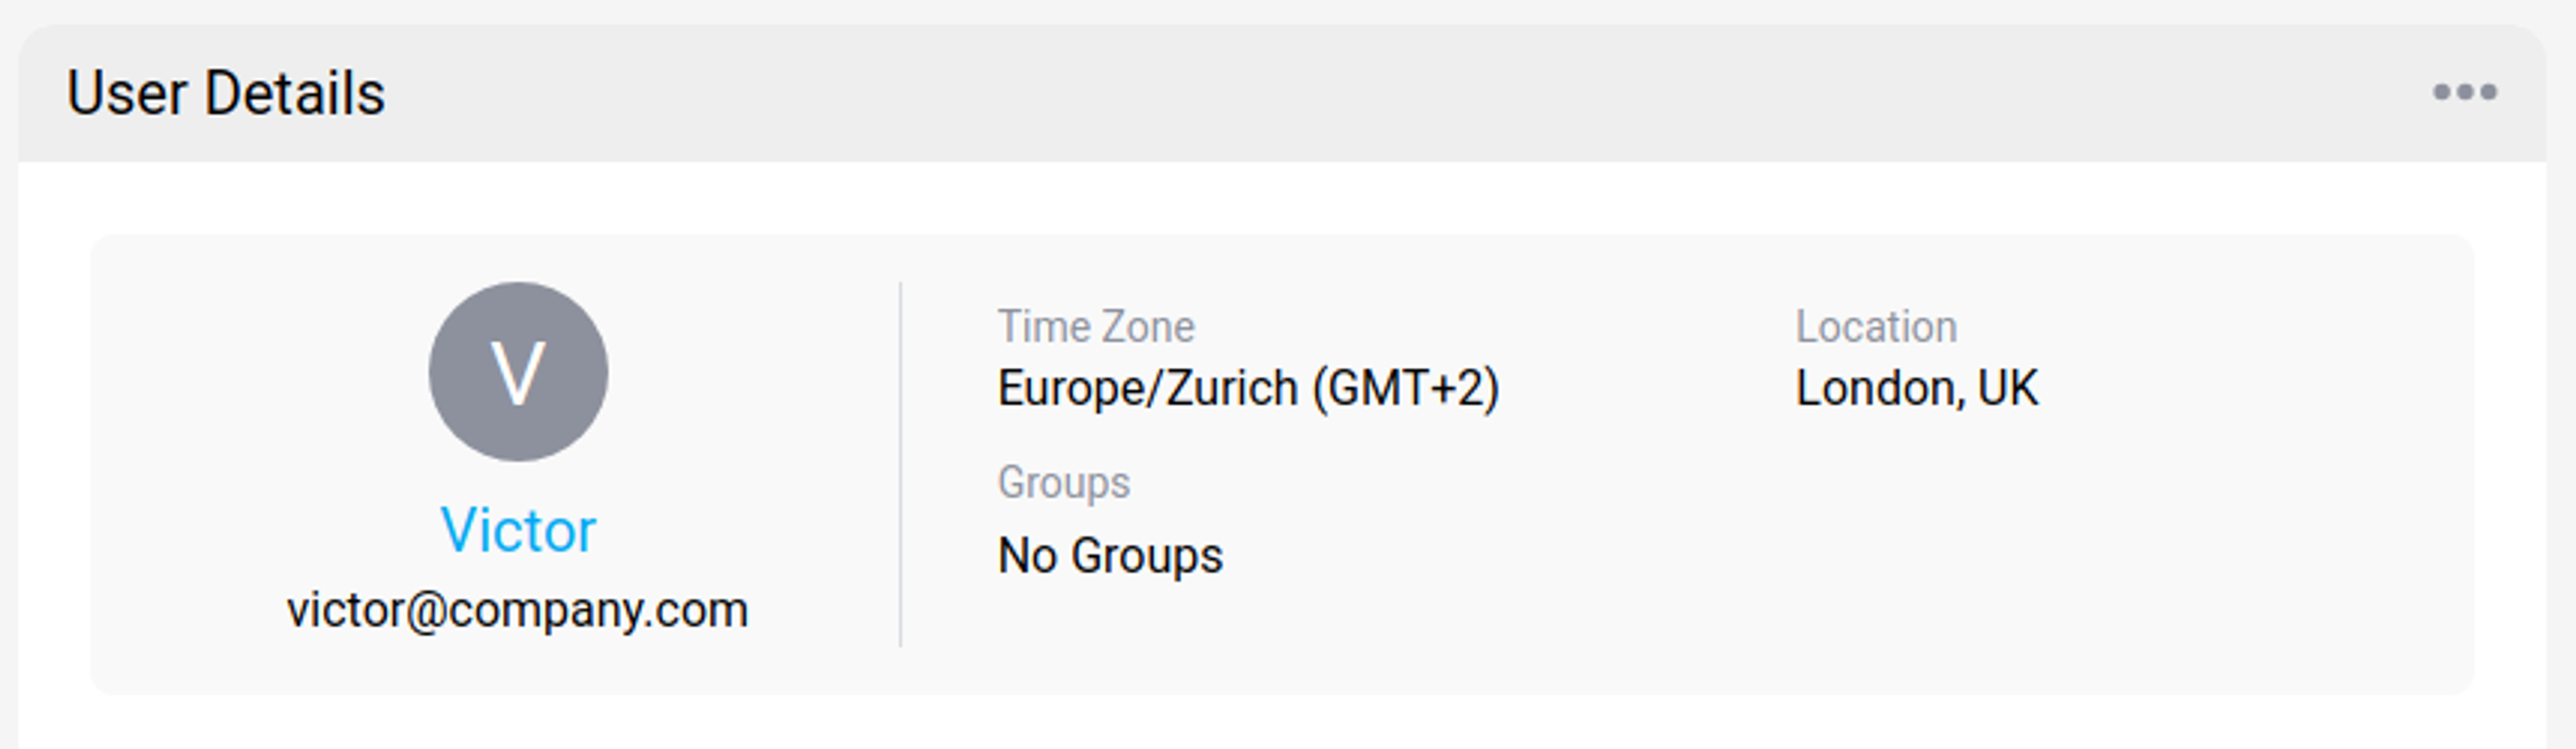Open the Victor profile link
2576x749 pixels.
pyautogui.click(x=518, y=530)
